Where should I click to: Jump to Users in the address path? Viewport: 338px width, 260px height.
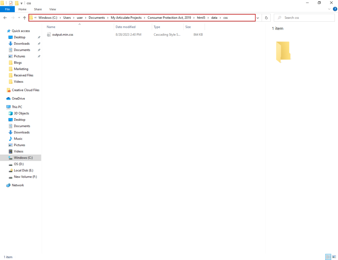pyautogui.click(x=67, y=18)
